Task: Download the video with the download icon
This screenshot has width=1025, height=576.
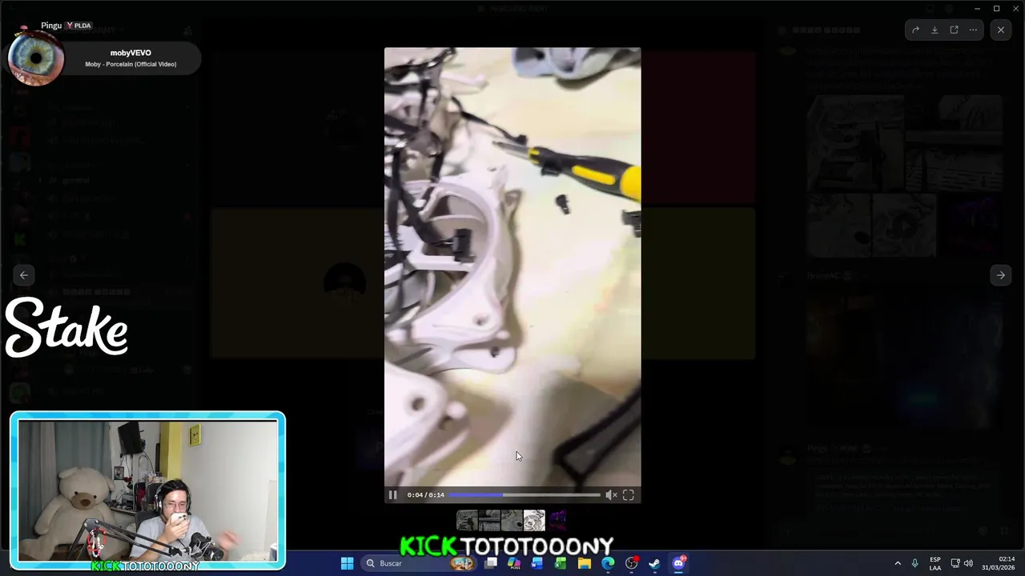Action: 935,30
